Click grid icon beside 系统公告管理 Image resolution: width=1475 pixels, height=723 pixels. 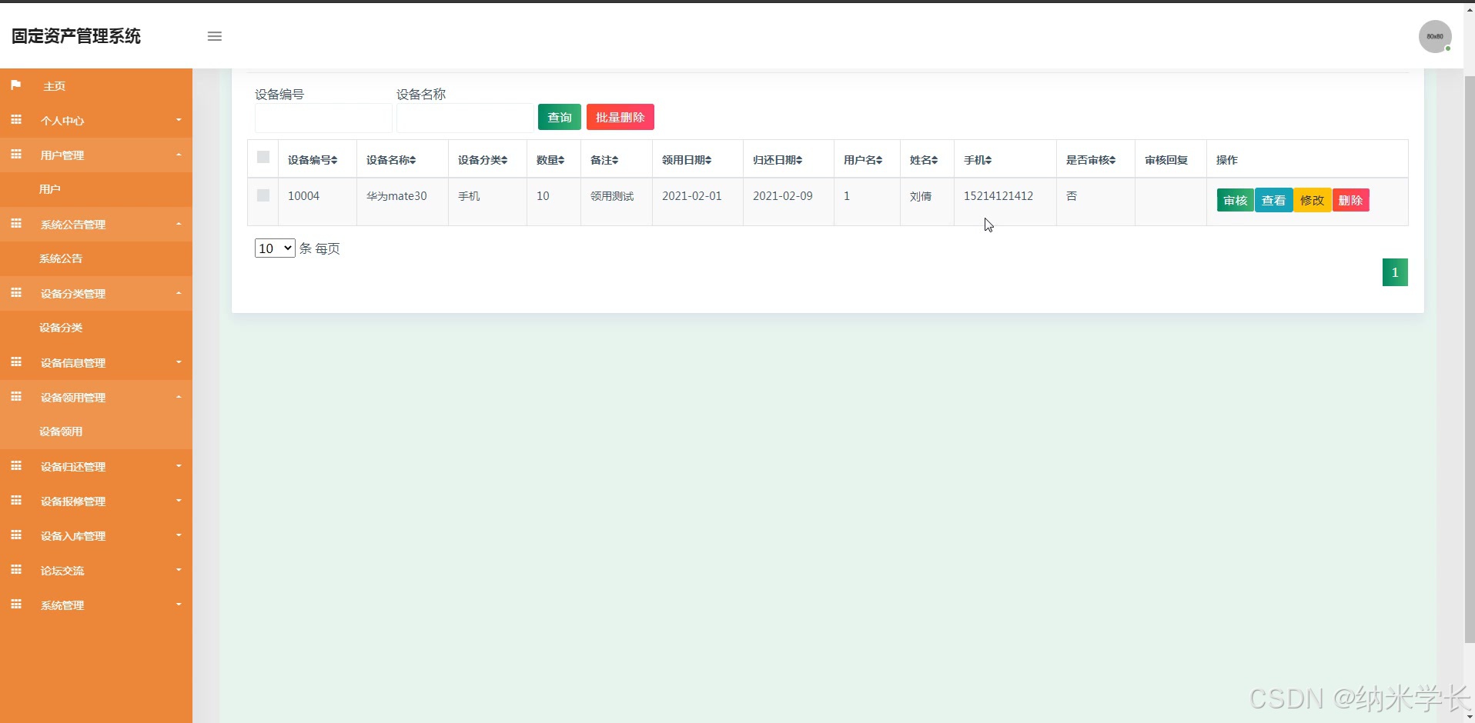[16, 224]
